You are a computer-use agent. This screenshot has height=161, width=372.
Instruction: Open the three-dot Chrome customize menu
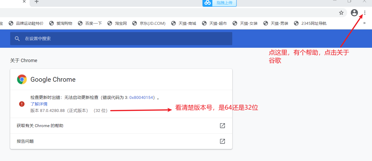point(364,12)
